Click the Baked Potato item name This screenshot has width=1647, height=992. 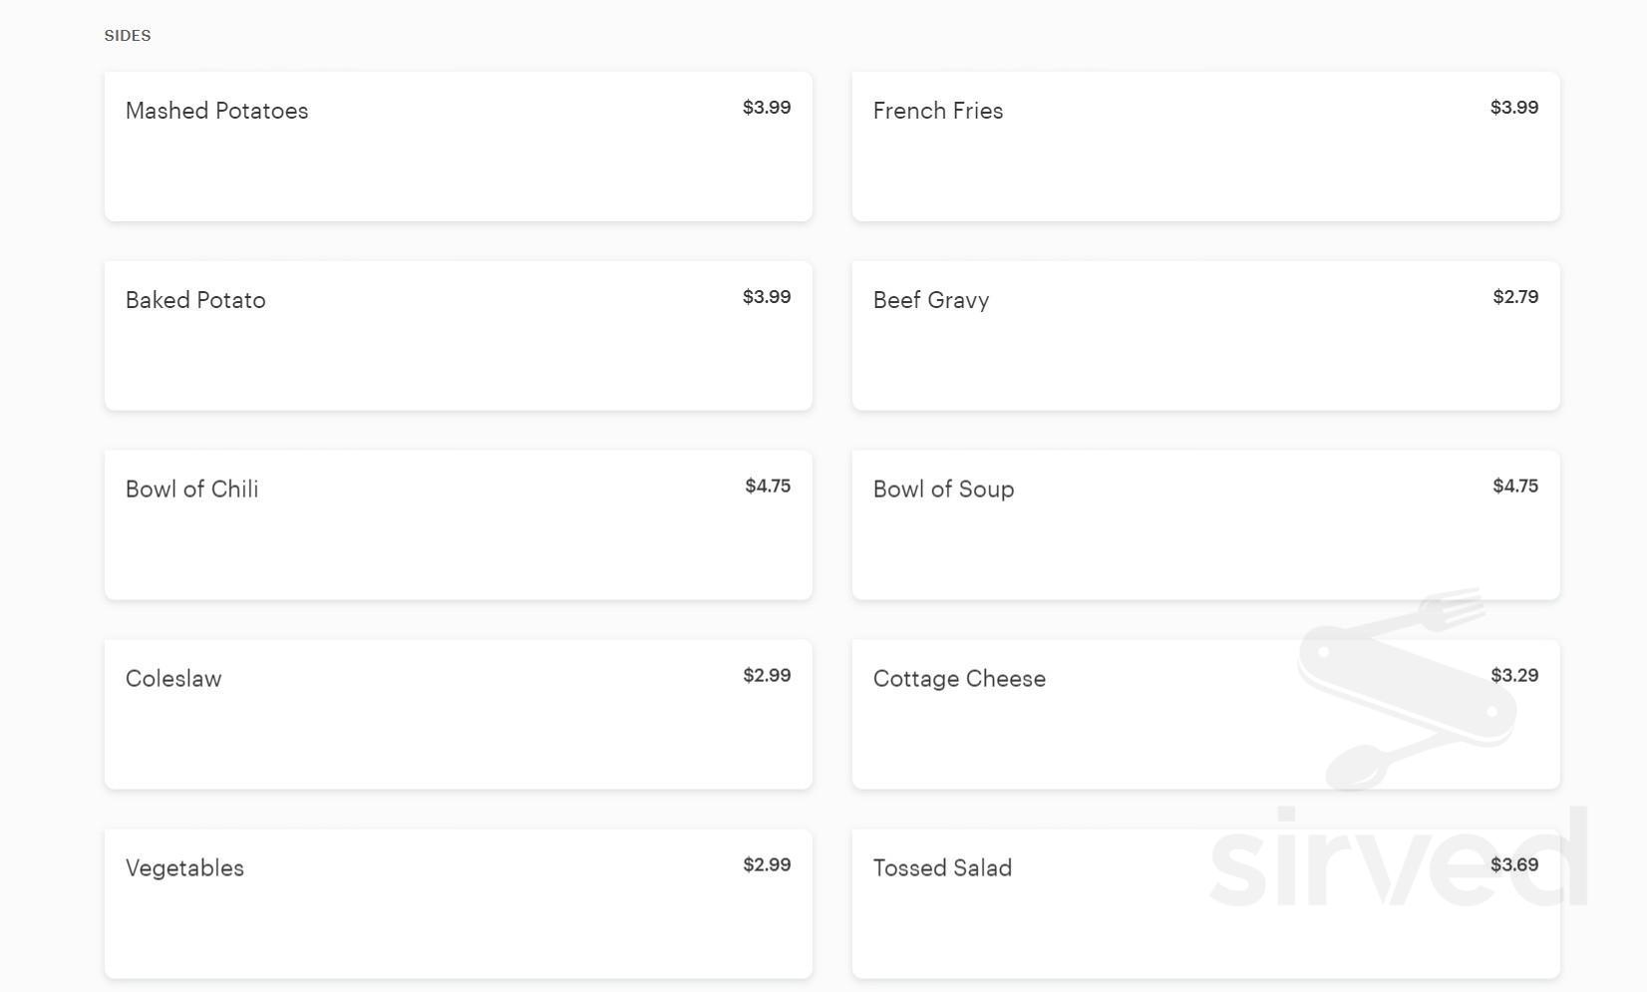click(x=195, y=300)
